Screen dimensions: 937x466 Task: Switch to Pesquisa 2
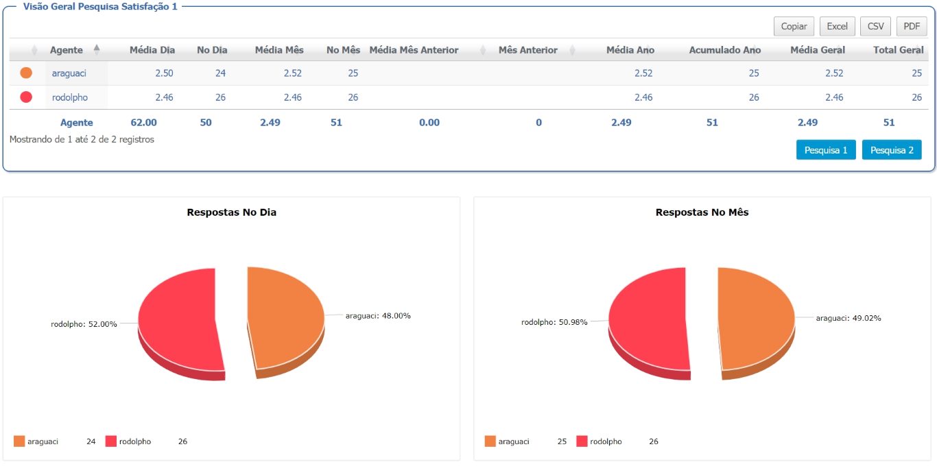coord(892,150)
